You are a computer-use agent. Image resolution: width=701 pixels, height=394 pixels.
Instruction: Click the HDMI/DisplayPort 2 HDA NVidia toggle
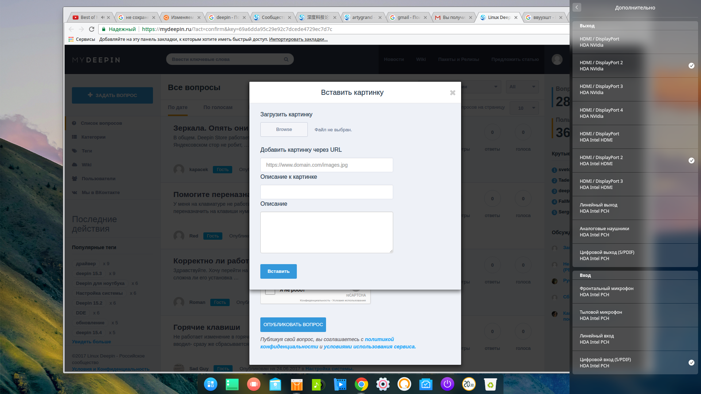tap(692, 65)
